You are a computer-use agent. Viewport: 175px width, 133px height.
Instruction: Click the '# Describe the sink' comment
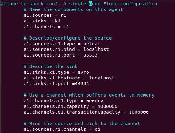pyautogui.click(x=51, y=66)
